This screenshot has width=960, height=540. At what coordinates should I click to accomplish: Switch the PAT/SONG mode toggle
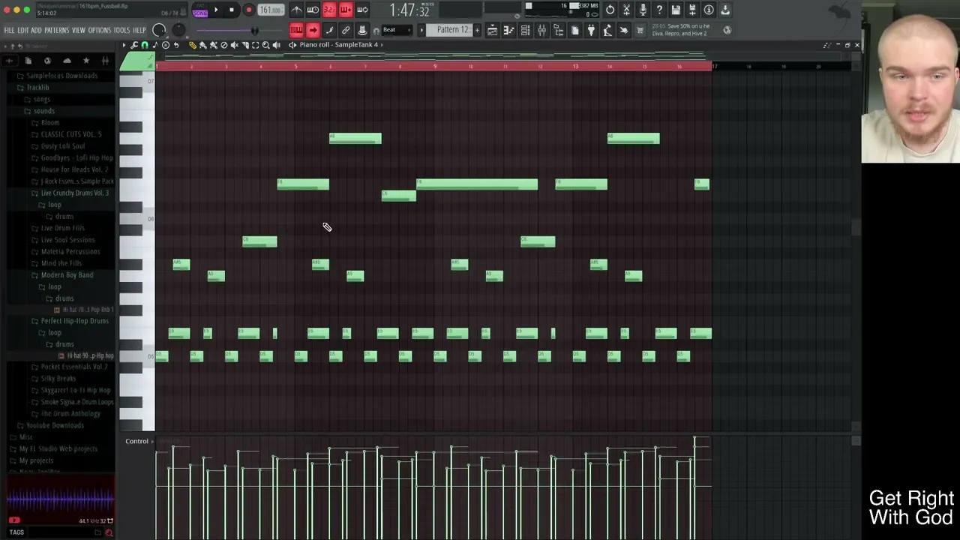point(200,10)
